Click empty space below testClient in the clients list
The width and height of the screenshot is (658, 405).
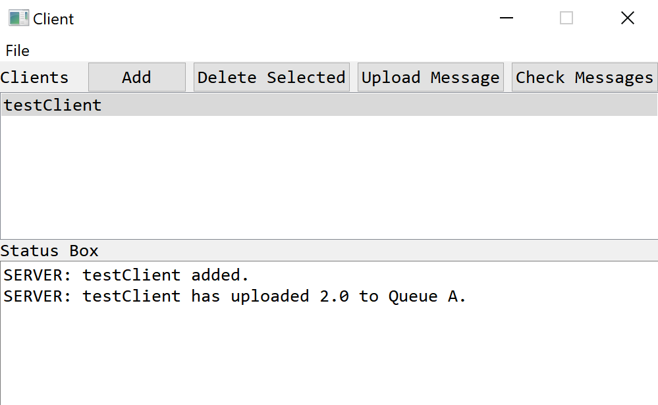(x=263, y=178)
